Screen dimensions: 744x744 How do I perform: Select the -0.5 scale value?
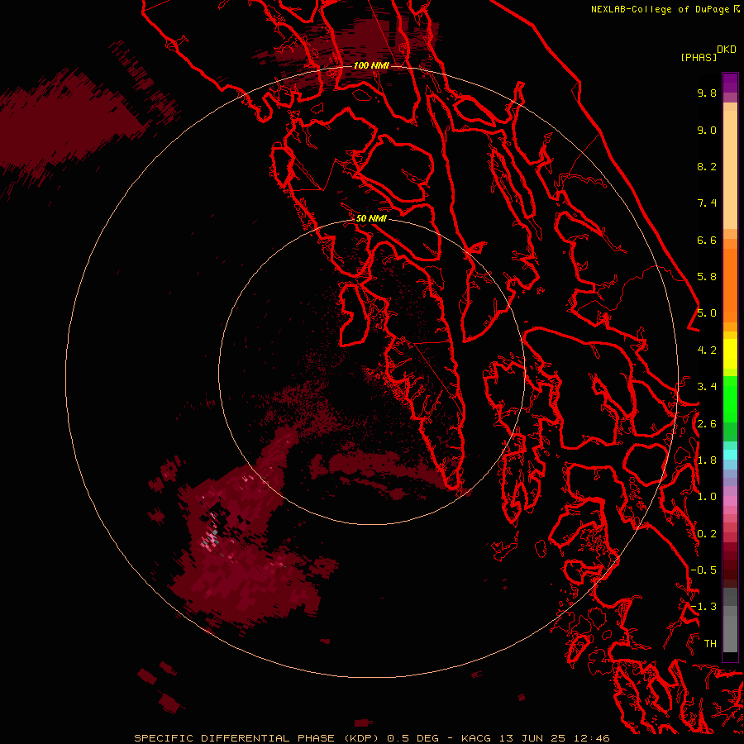click(x=703, y=570)
